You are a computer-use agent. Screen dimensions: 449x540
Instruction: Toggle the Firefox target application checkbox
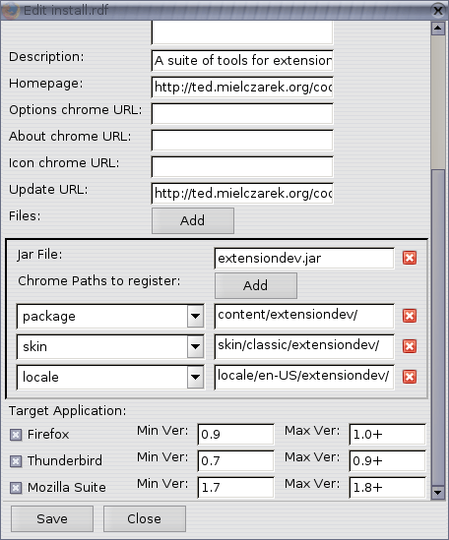[x=16, y=435]
